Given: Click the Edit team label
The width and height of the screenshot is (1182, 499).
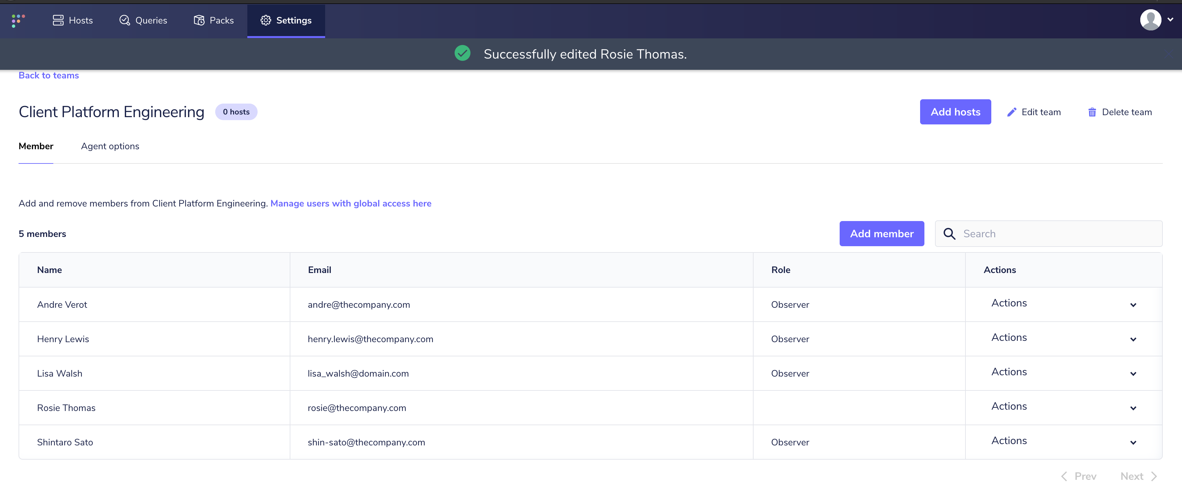Looking at the screenshot, I should (1041, 113).
